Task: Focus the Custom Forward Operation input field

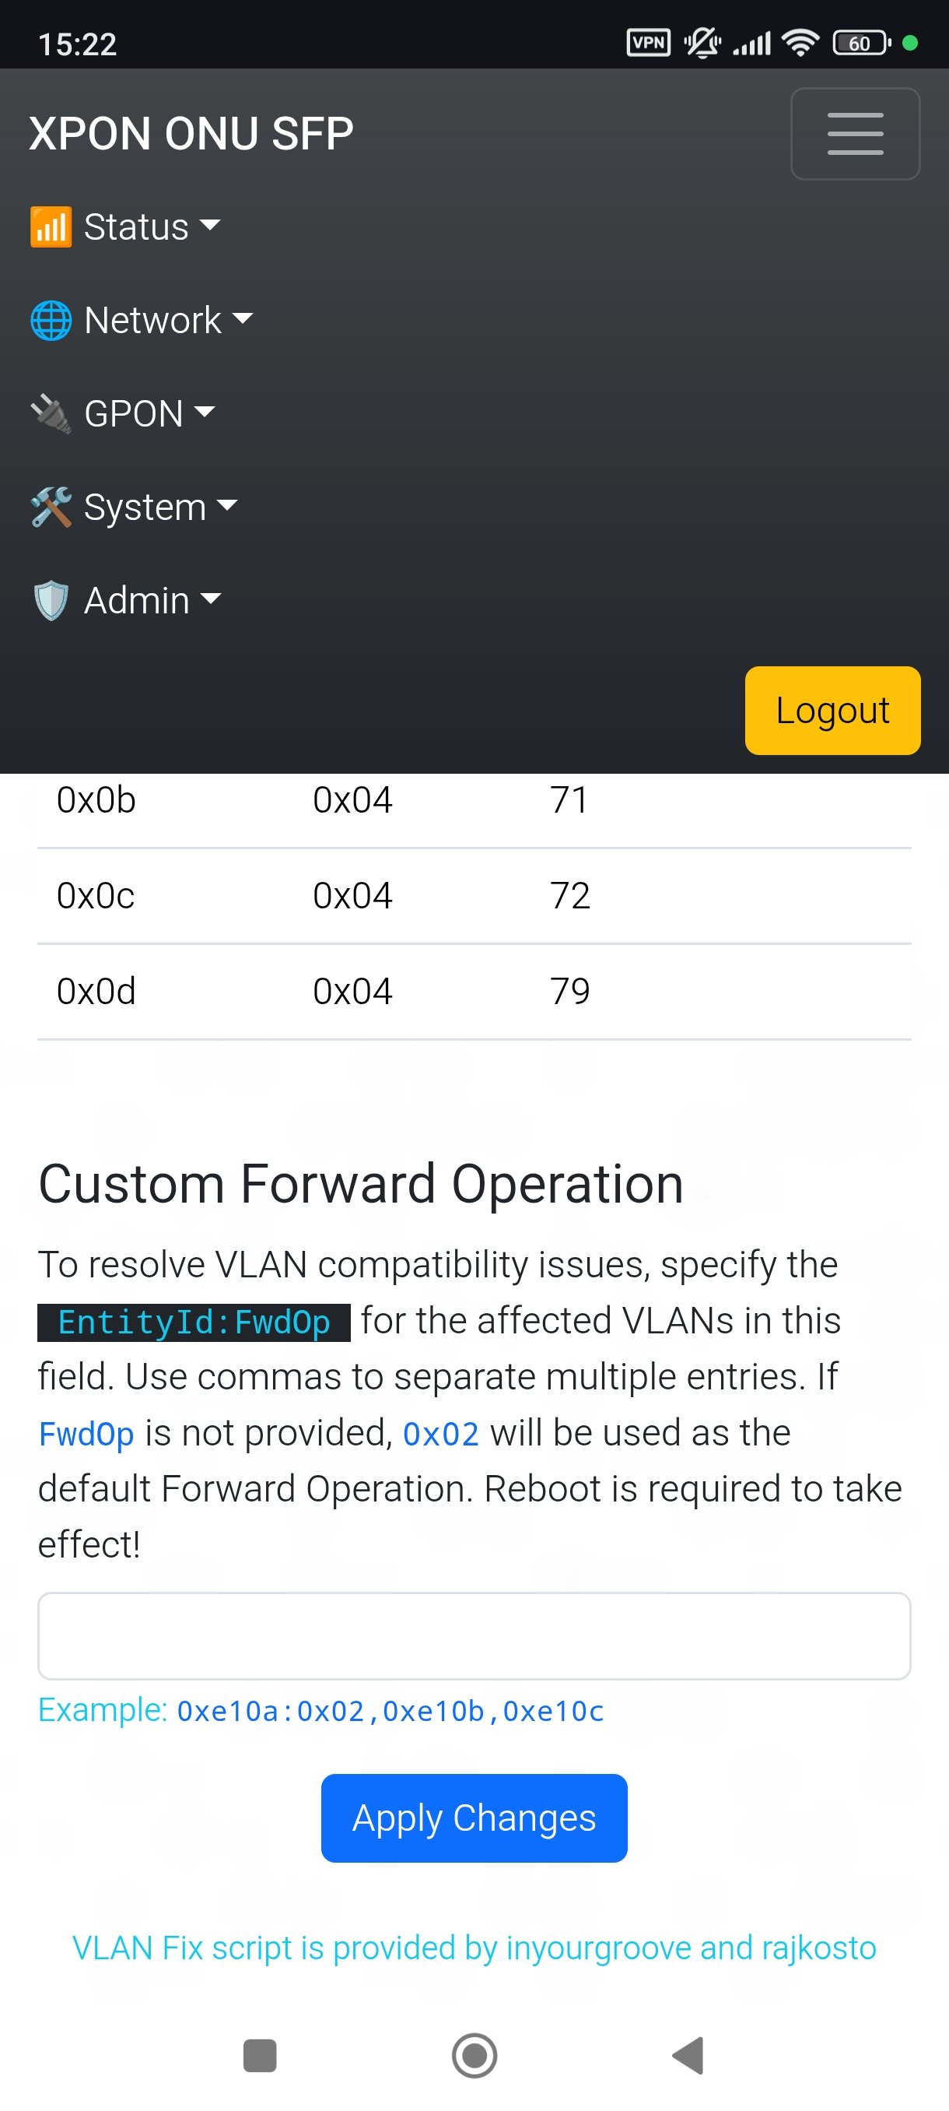Action: tap(474, 1635)
